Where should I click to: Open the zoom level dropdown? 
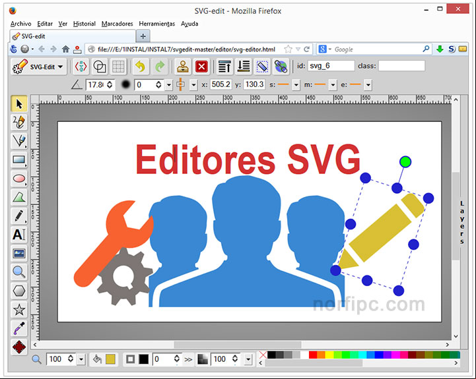(x=81, y=359)
